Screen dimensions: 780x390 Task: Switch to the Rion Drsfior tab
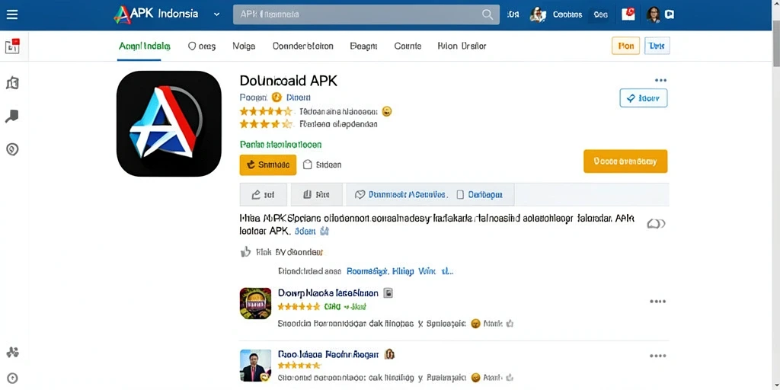click(x=462, y=46)
